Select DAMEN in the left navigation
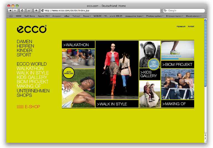 point(24,41)
